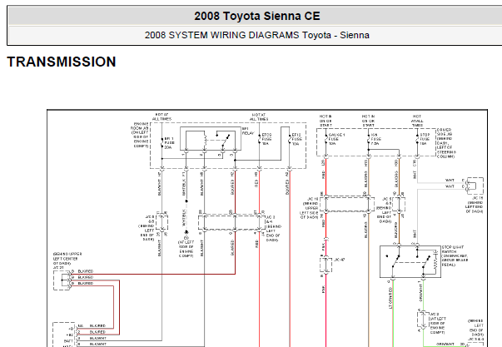Click the 'HOT AT ALL TIMES' label above ETCS fuse
The height and width of the screenshot is (347, 502).
click(x=259, y=116)
